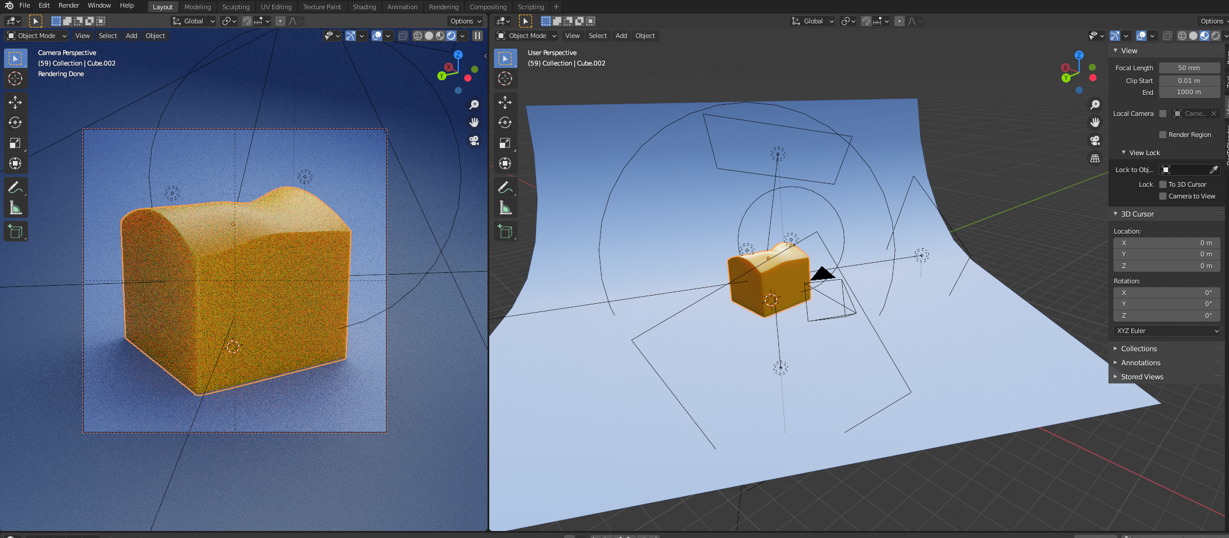Check the Lock To 3D Cursor option

click(1163, 184)
